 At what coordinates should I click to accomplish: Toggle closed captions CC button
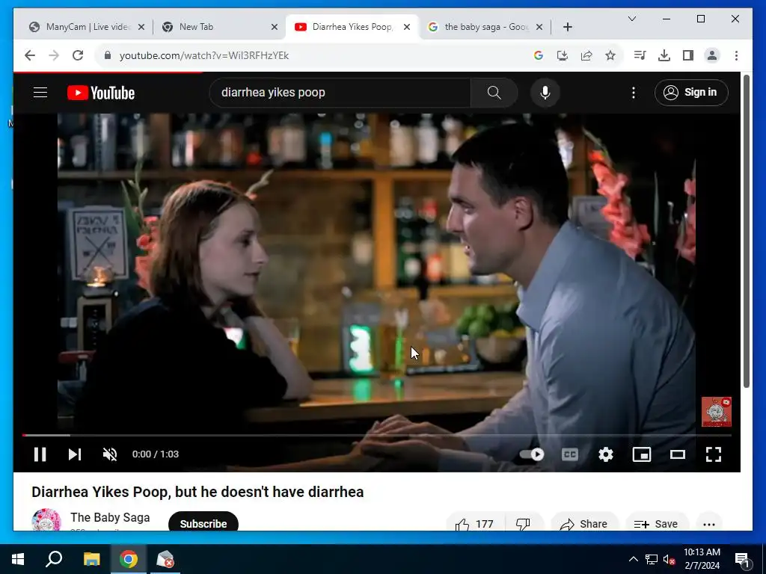(569, 454)
